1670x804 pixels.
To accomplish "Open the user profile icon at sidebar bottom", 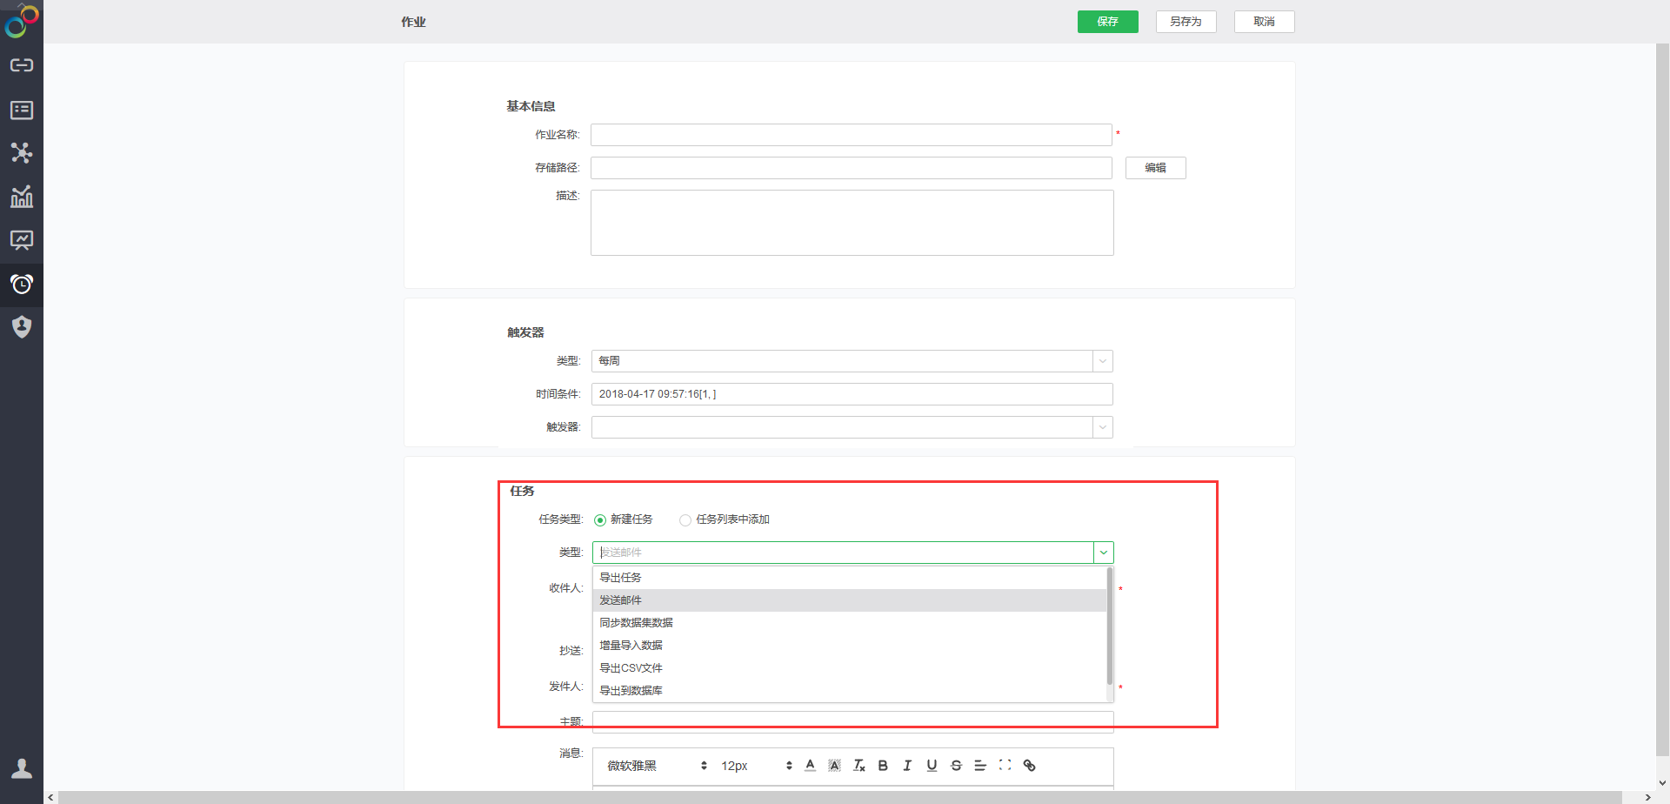I will pos(22,767).
